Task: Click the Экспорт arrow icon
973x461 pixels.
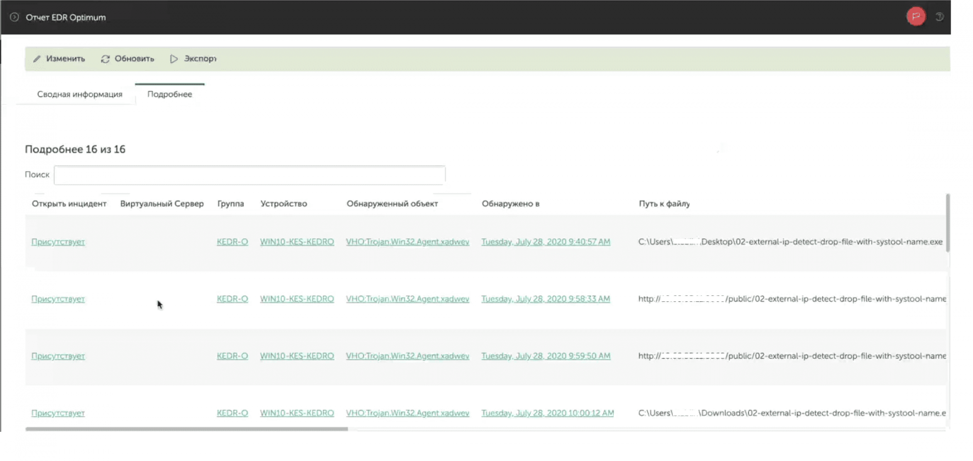Action: coord(174,59)
